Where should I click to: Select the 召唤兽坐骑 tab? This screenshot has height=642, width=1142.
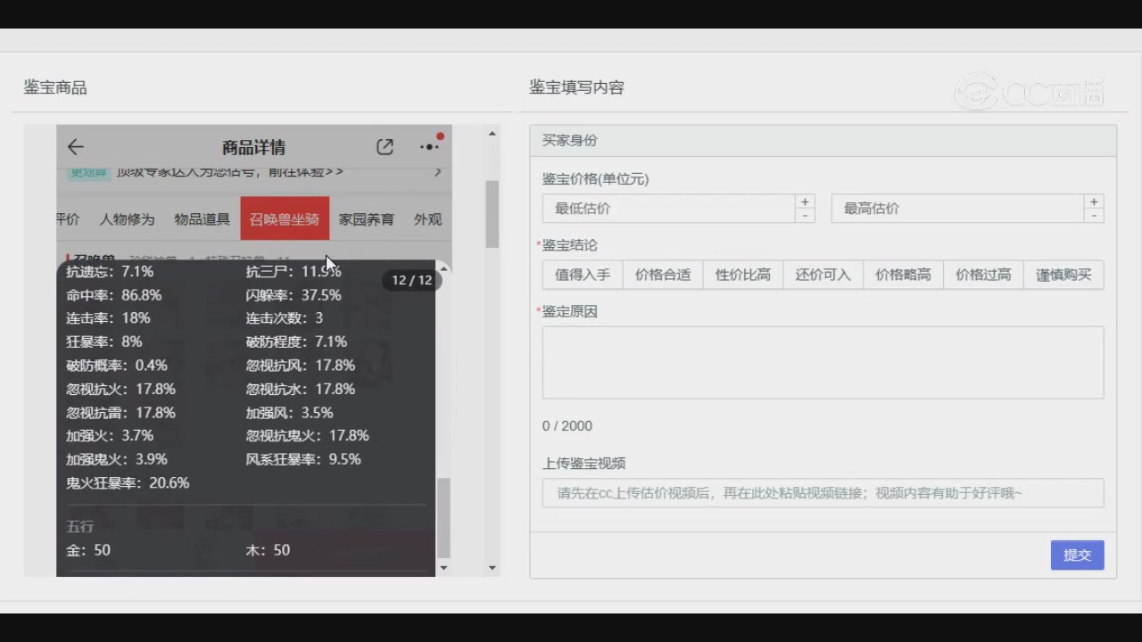[x=285, y=218]
